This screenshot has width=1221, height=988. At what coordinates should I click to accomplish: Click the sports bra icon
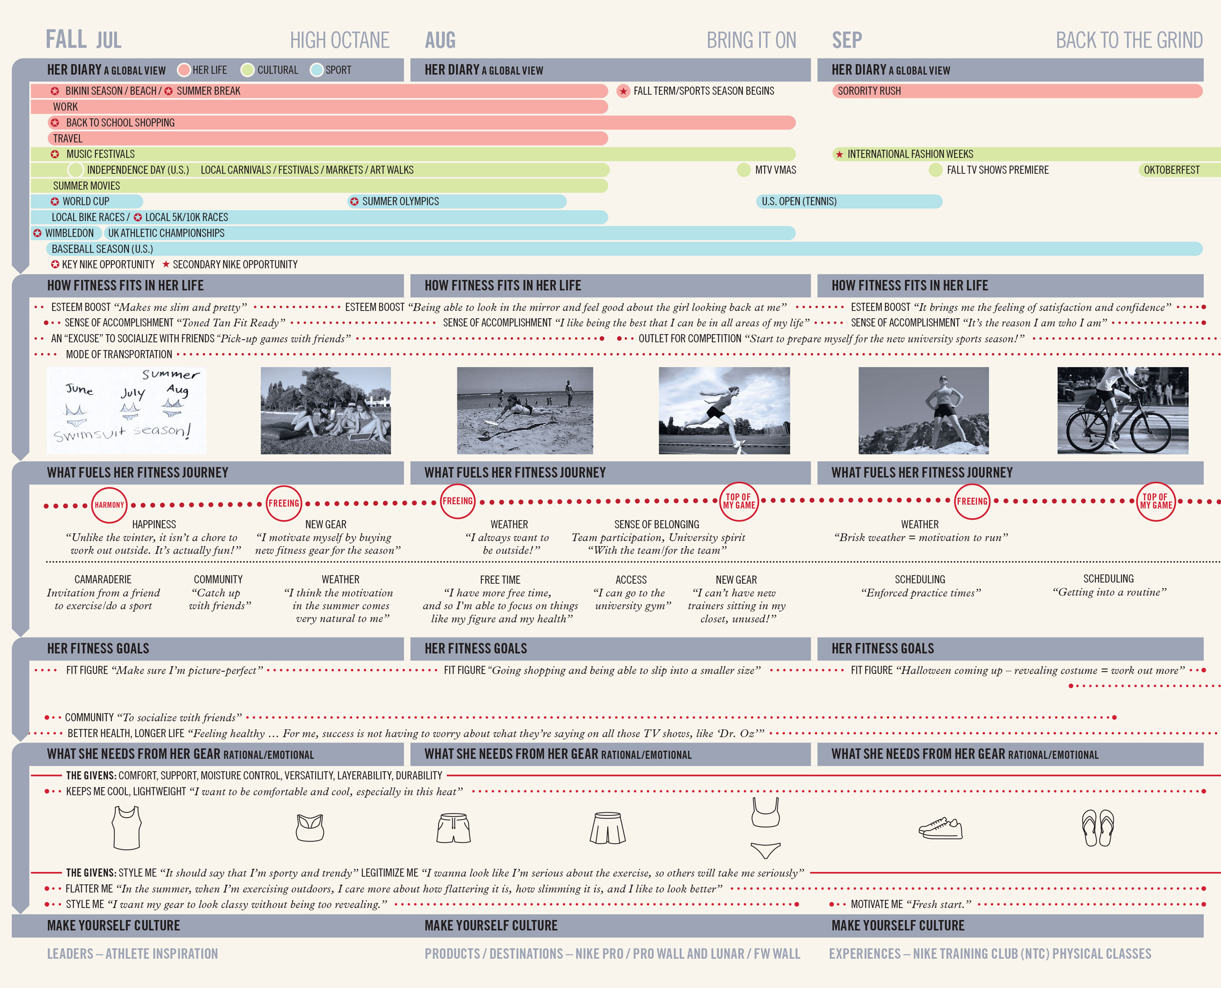310,827
